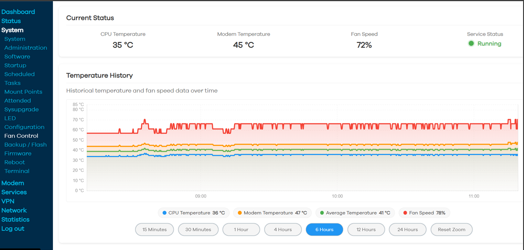Open the Dashboard page
Viewport: 524px width, 250px height.
[x=18, y=12]
